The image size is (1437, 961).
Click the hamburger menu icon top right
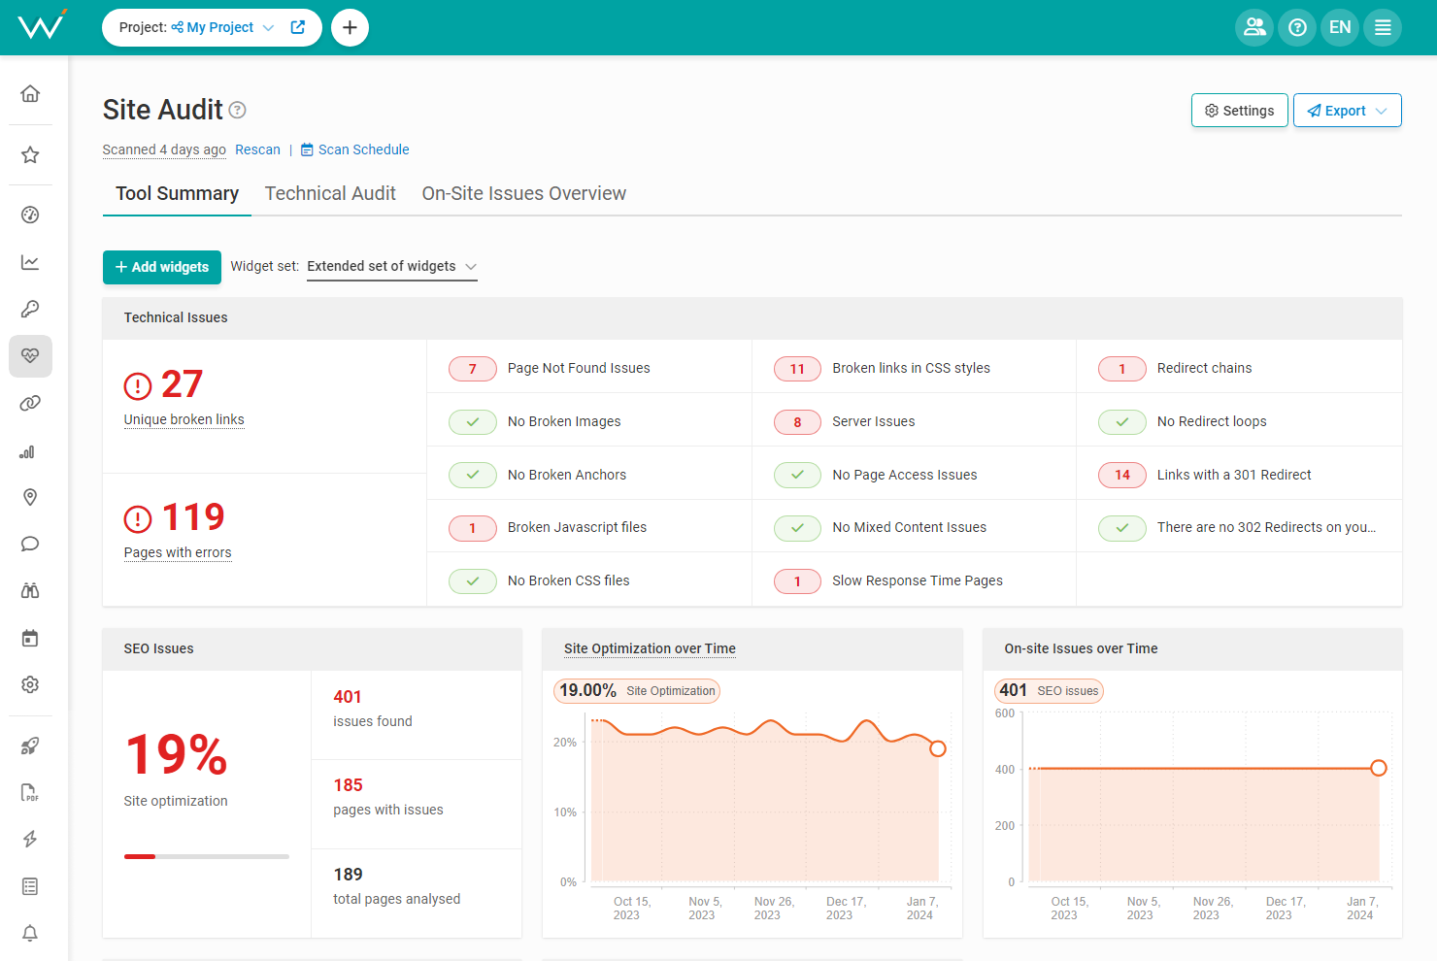point(1382,27)
